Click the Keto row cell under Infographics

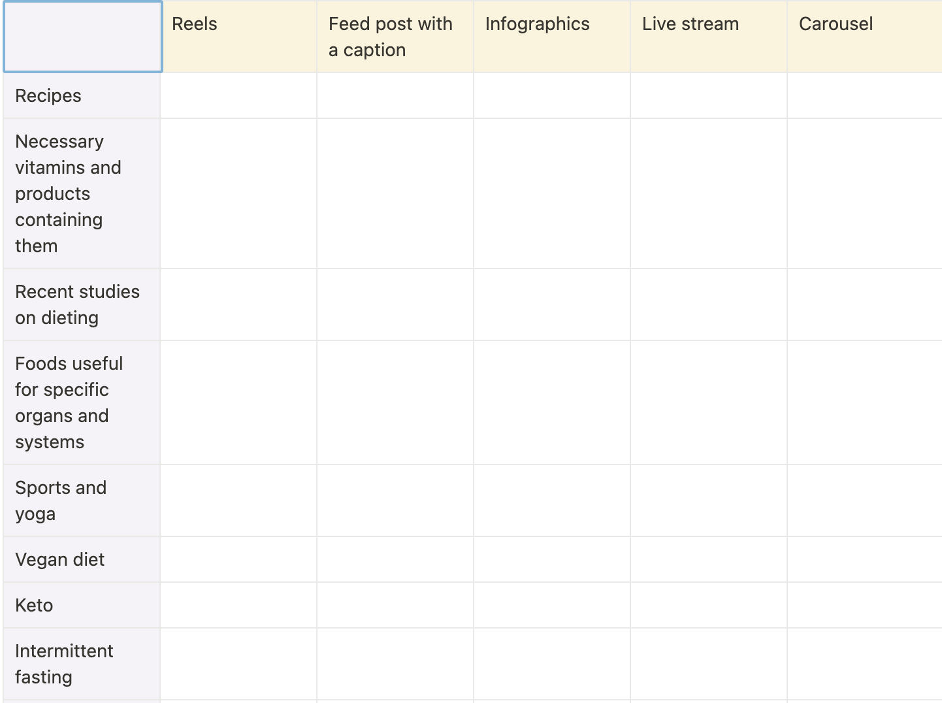(552, 605)
